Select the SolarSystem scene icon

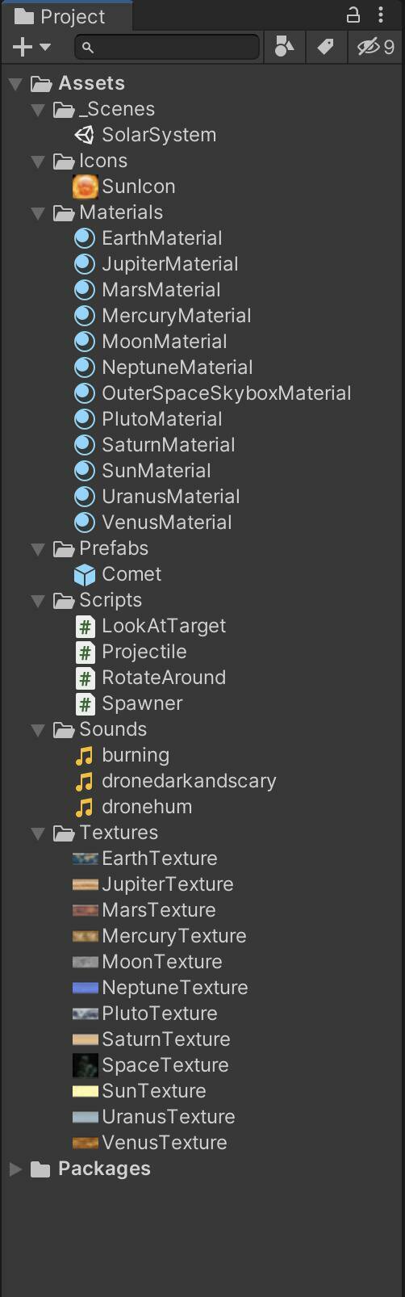coord(85,135)
